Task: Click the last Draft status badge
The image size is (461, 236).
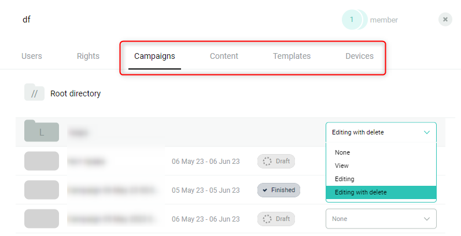Action: tap(276, 219)
